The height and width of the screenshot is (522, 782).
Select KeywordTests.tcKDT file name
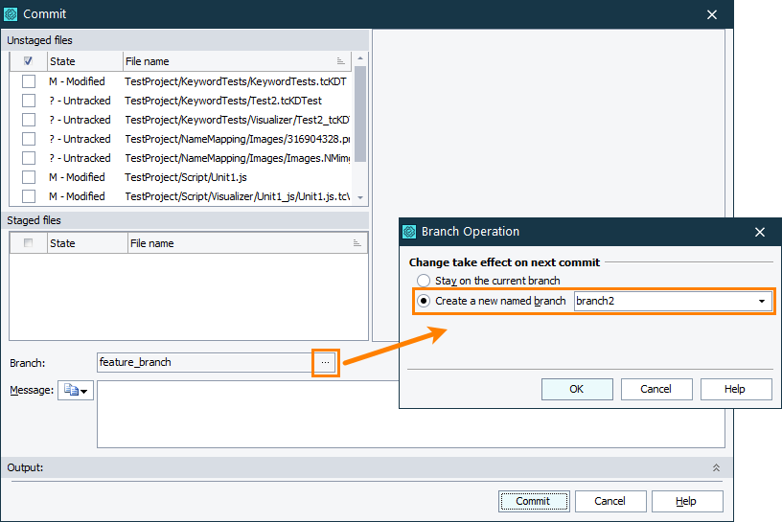236,81
